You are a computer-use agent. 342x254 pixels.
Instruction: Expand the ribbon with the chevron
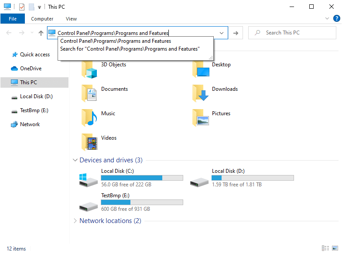tap(327, 18)
